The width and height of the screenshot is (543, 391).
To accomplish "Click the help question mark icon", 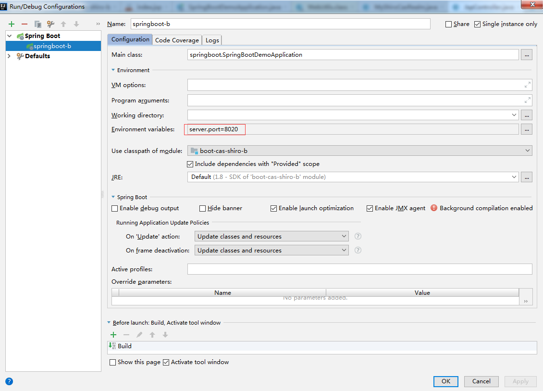I will (9, 381).
